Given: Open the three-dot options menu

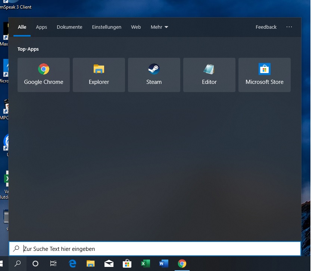Looking at the screenshot, I should tap(289, 27).
